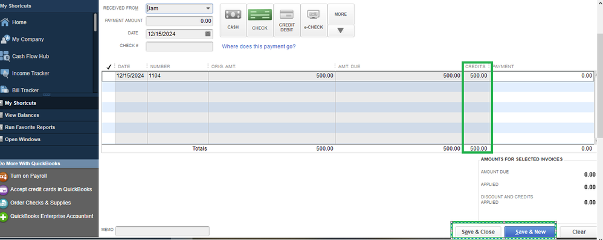
Task: Click the Clear button
Action: [x=579, y=232]
